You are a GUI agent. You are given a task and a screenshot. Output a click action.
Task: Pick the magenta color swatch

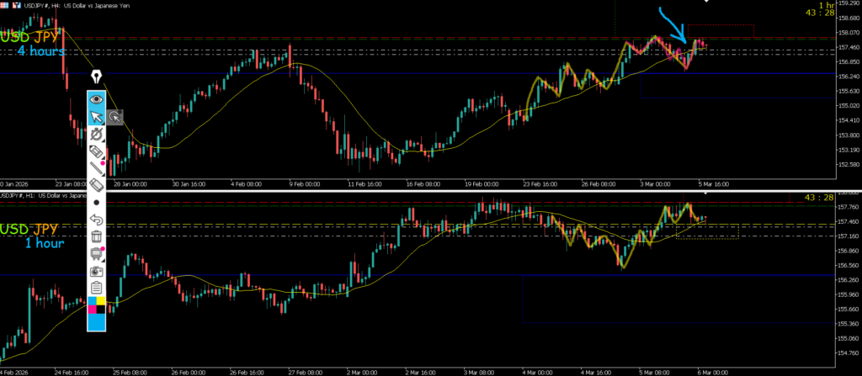[92, 309]
